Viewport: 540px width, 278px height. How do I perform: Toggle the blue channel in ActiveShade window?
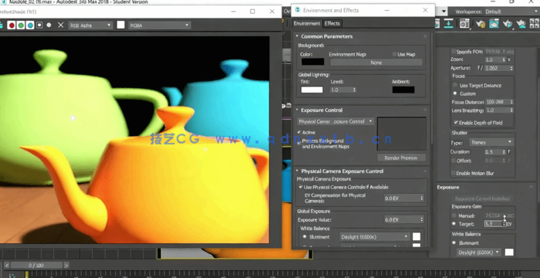pos(30,25)
